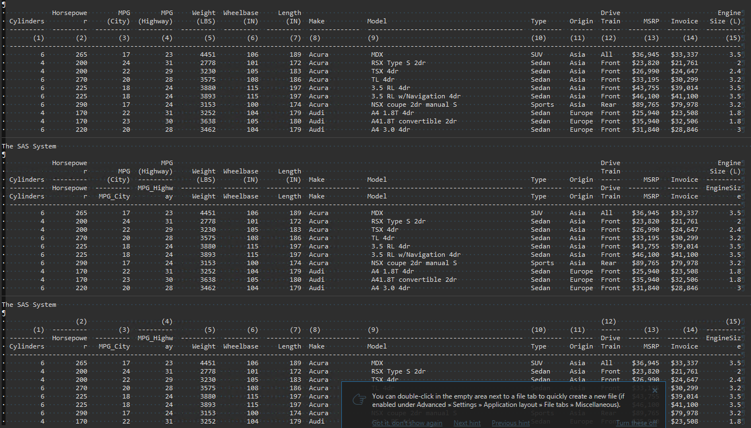The image size is (751, 428).
Task: Click the "MPG_City" header in the second table
Action: coord(114,196)
